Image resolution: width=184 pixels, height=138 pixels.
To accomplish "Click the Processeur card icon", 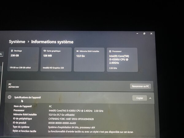I will (x=110, y=52).
